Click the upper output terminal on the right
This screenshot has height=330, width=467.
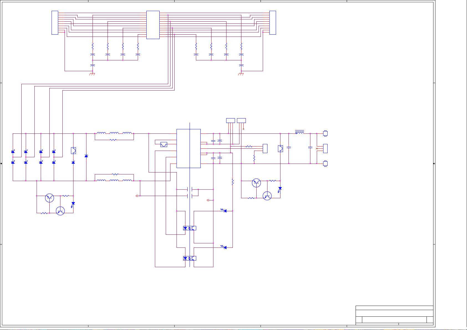[325, 133]
